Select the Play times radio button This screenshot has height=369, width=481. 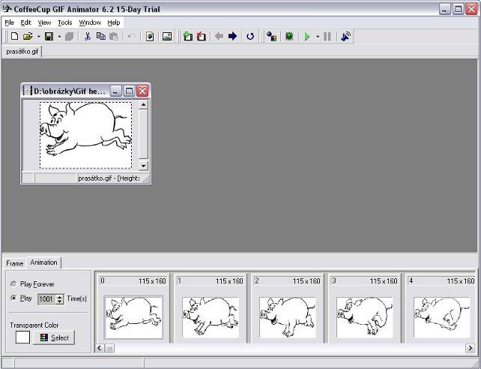pos(13,298)
